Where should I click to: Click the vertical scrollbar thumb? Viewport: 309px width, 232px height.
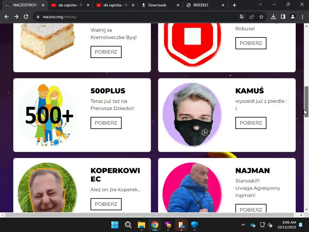(307, 102)
